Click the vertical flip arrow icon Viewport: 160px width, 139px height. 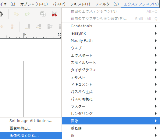[x=12, y=27]
